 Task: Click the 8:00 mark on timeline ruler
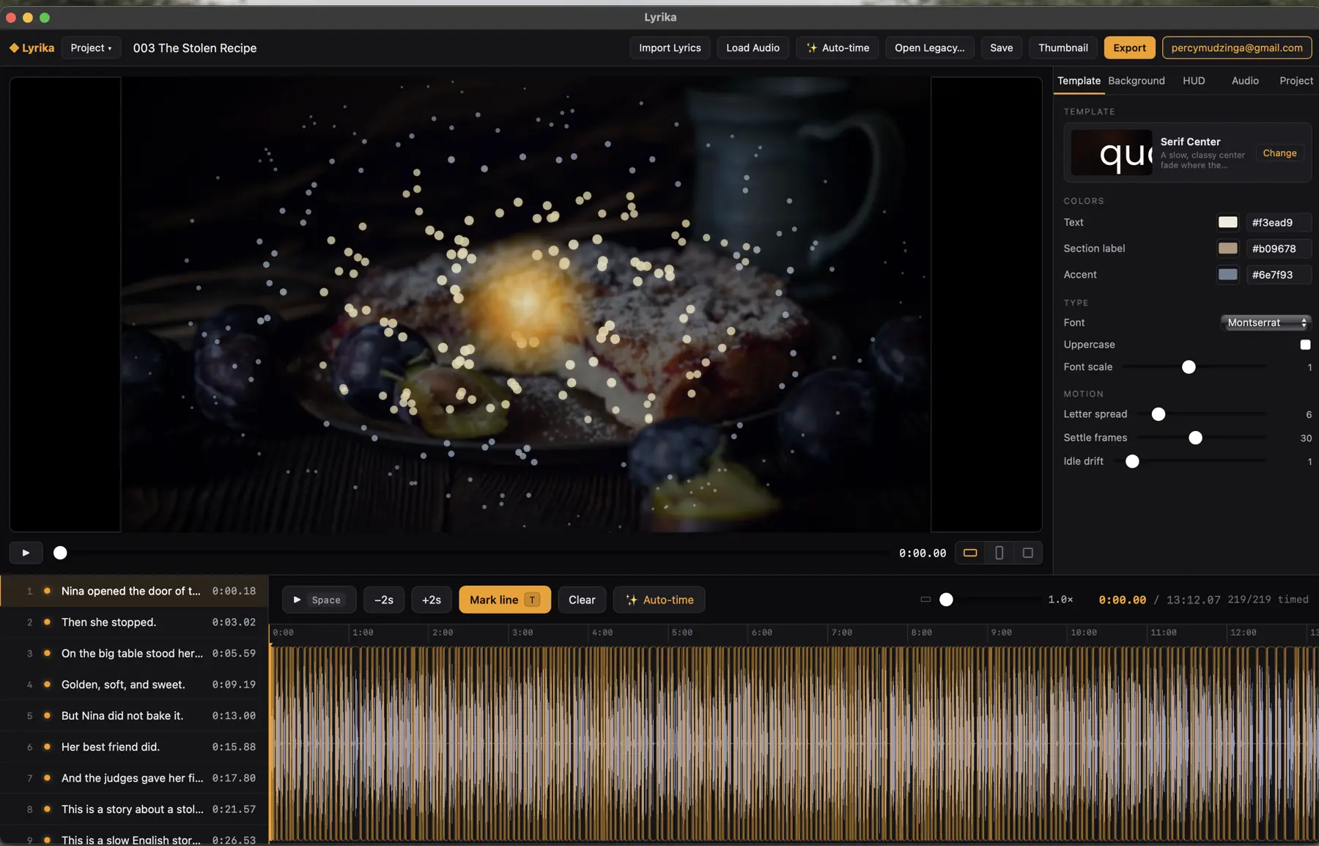922,632
